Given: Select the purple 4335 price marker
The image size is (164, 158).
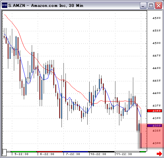Looking at the screenshot, I should (154, 125).
